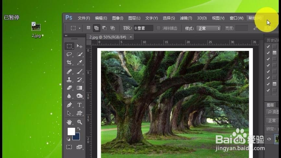This screenshot has height=158, width=281.
Task: Select the Pen tool
Action: 69,105
